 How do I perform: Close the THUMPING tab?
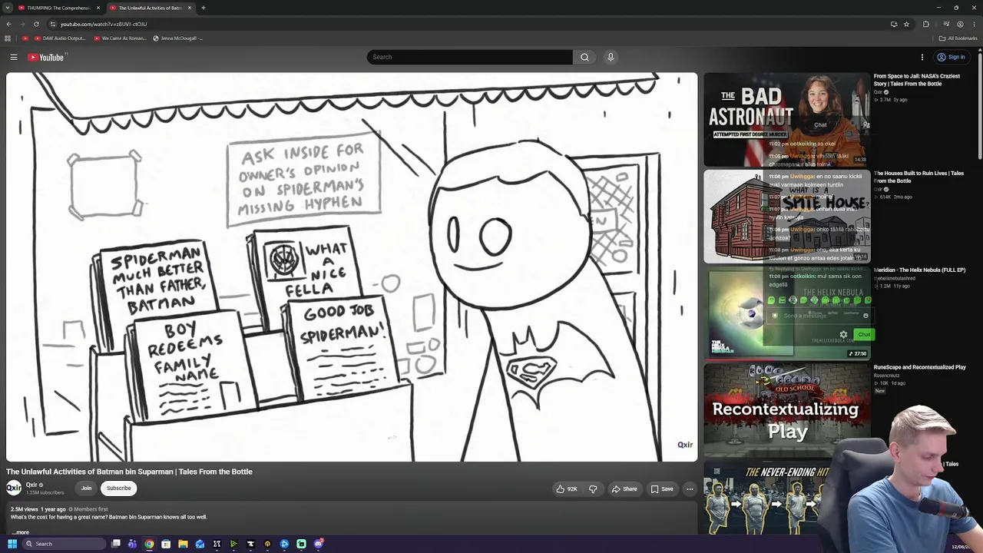[x=98, y=8]
